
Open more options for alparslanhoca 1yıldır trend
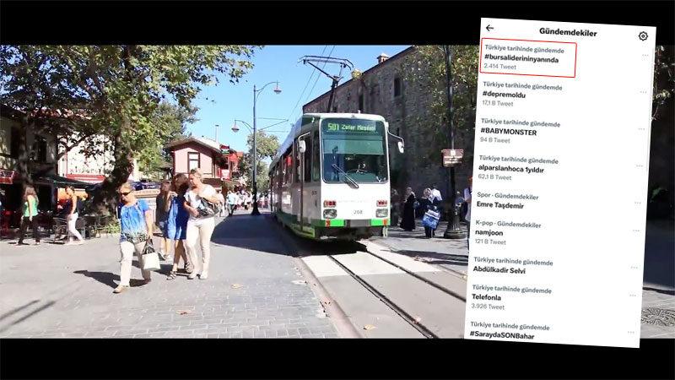click(640, 166)
